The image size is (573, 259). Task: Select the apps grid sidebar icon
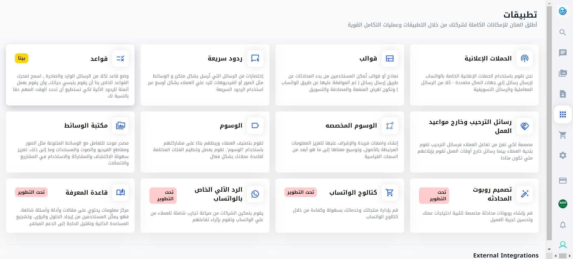point(563,114)
